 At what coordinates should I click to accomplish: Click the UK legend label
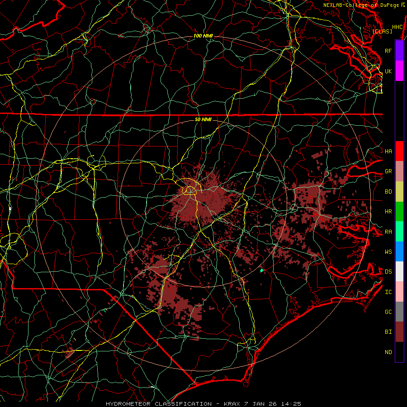tap(388, 71)
